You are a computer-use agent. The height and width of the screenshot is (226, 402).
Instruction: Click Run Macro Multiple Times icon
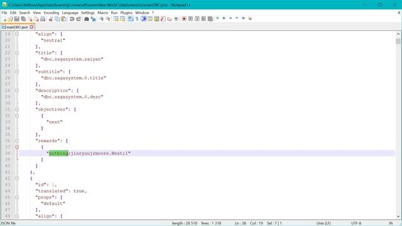point(204,19)
